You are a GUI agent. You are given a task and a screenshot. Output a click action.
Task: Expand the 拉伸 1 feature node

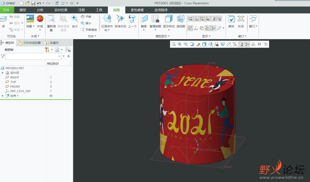coord(2,96)
